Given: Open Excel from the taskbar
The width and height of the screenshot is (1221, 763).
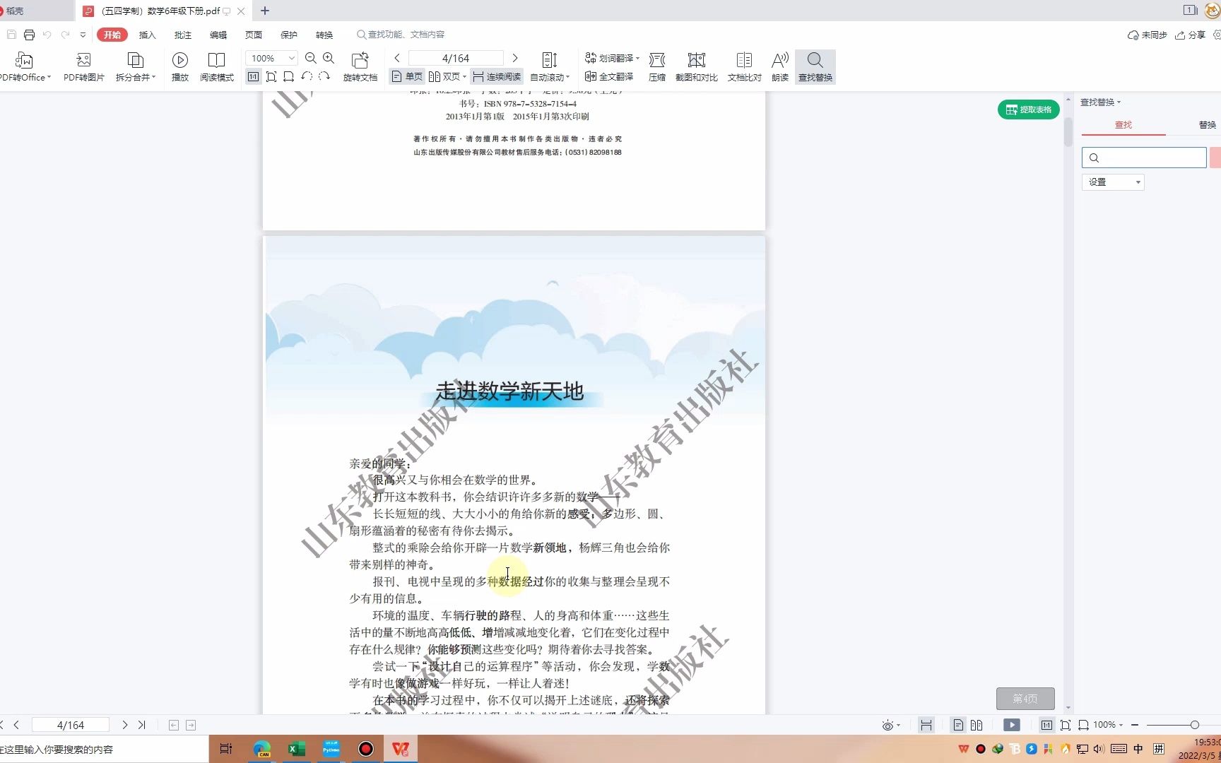Looking at the screenshot, I should pos(297,749).
